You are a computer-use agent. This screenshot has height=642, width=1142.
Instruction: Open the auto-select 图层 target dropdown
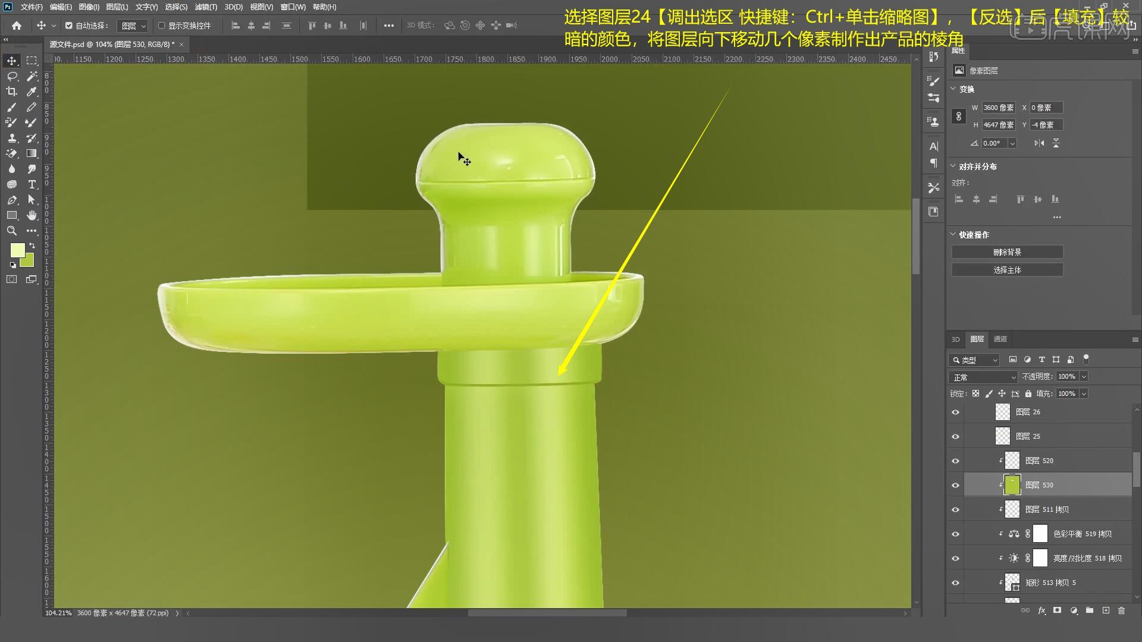pos(133,26)
